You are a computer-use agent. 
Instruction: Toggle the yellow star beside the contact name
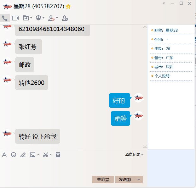pos(68,7)
